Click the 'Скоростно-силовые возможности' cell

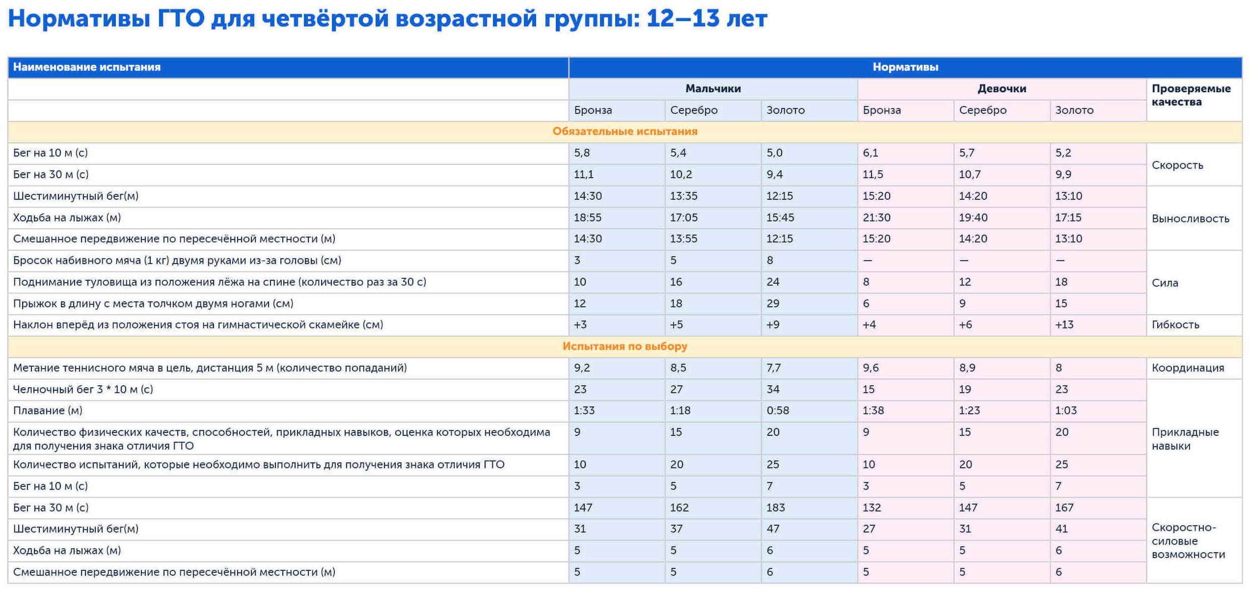pyautogui.click(x=1188, y=541)
